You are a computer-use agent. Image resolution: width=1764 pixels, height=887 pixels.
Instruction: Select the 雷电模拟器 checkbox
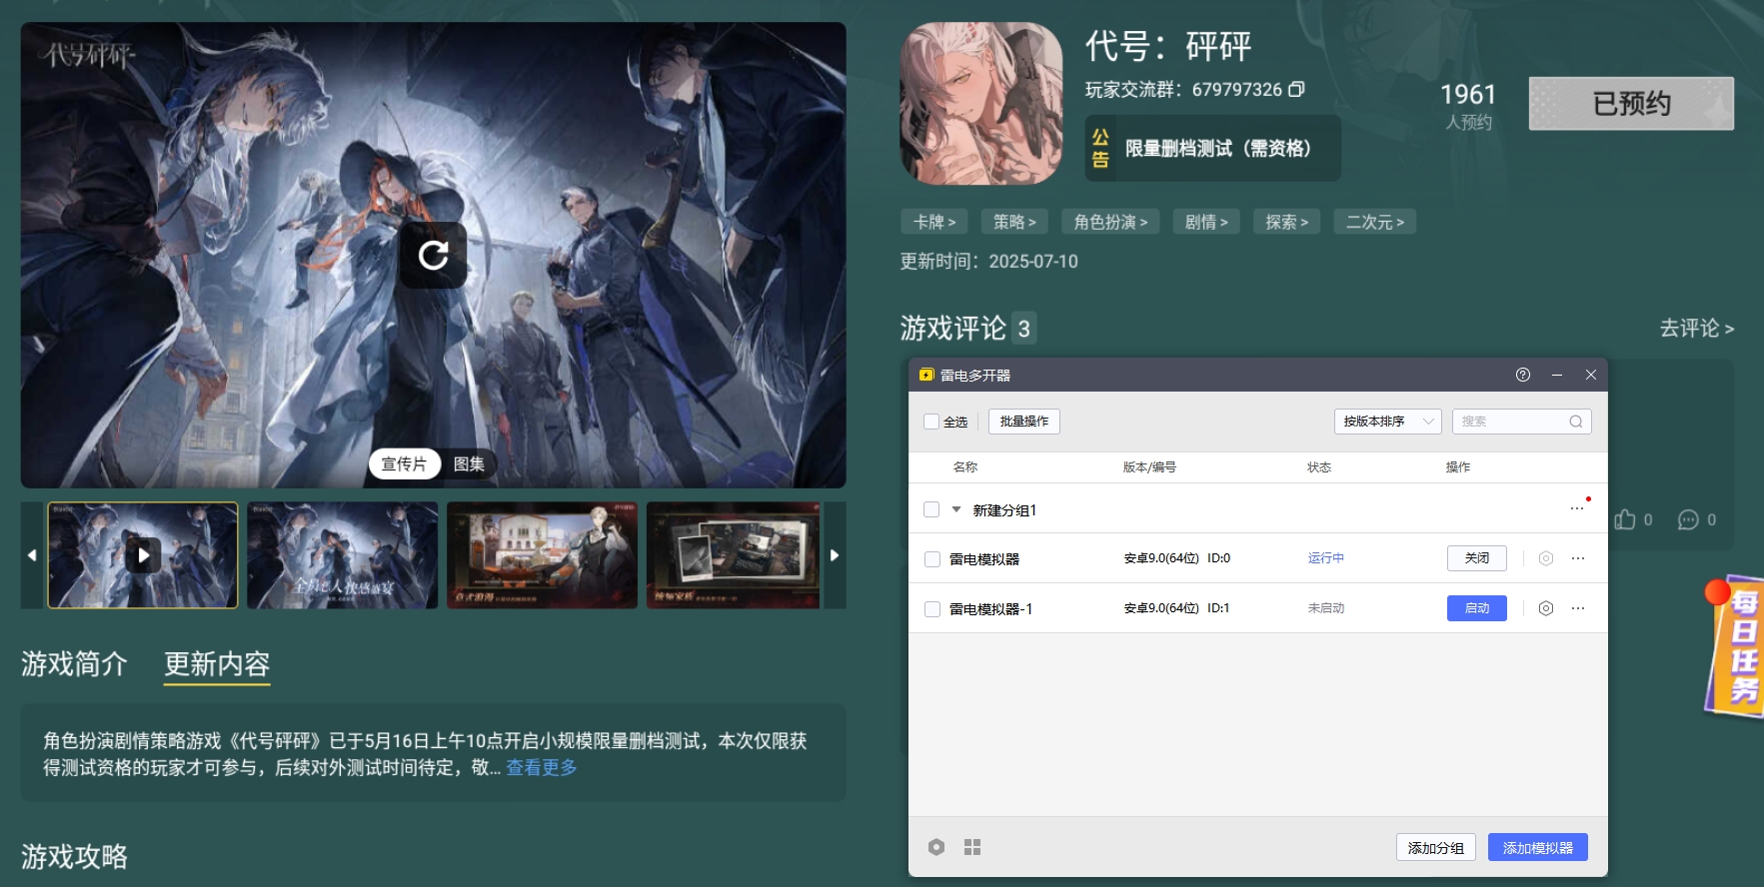click(932, 559)
